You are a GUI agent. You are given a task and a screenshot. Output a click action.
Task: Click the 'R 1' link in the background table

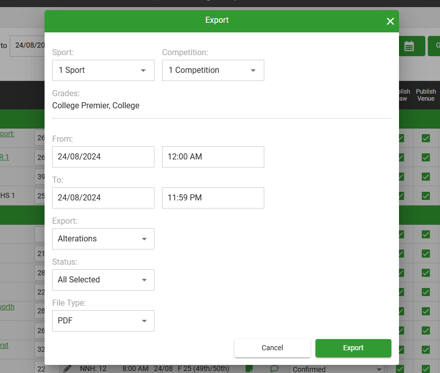pyautogui.click(x=5, y=157)
